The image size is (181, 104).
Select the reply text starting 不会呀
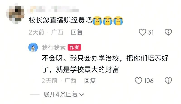coord(105,64)
